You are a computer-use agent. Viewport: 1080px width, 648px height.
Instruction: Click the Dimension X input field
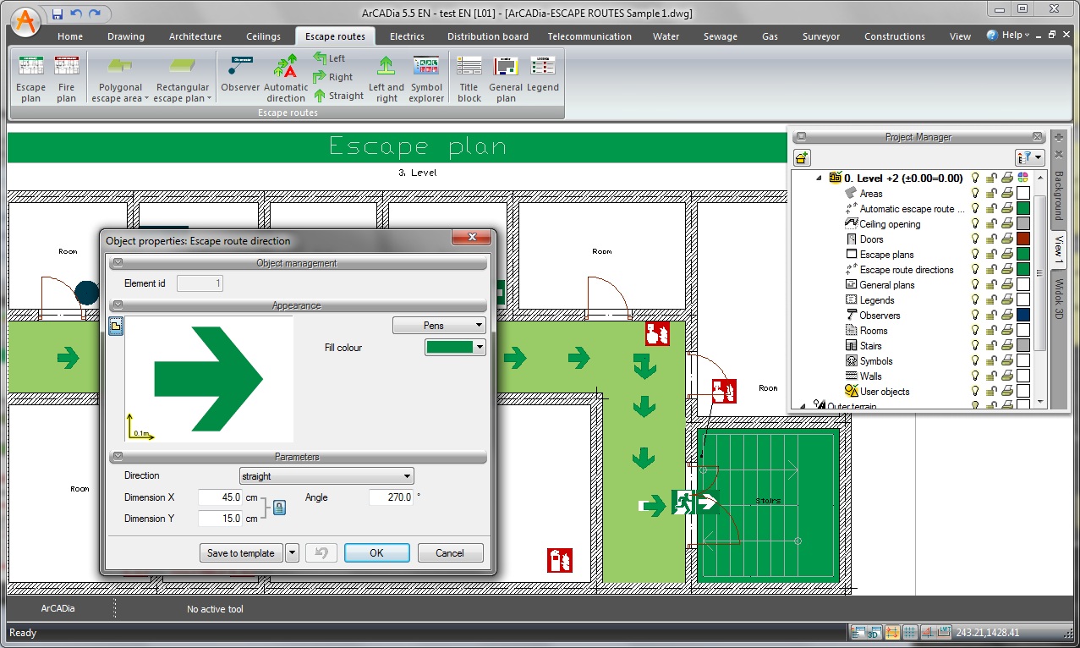click(x=220, y=497)
